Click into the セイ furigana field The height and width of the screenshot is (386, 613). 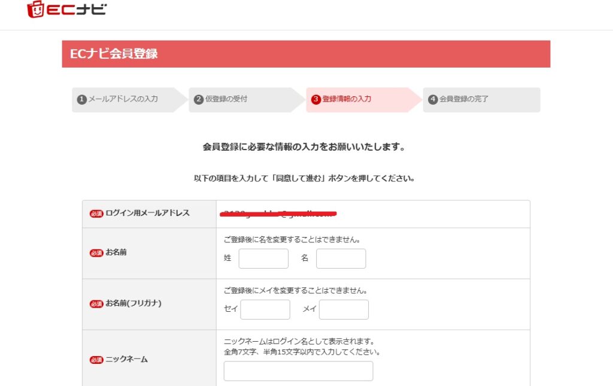click(265, 309)
